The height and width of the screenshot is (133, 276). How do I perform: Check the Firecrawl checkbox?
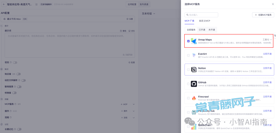click(x=188, y=98)
